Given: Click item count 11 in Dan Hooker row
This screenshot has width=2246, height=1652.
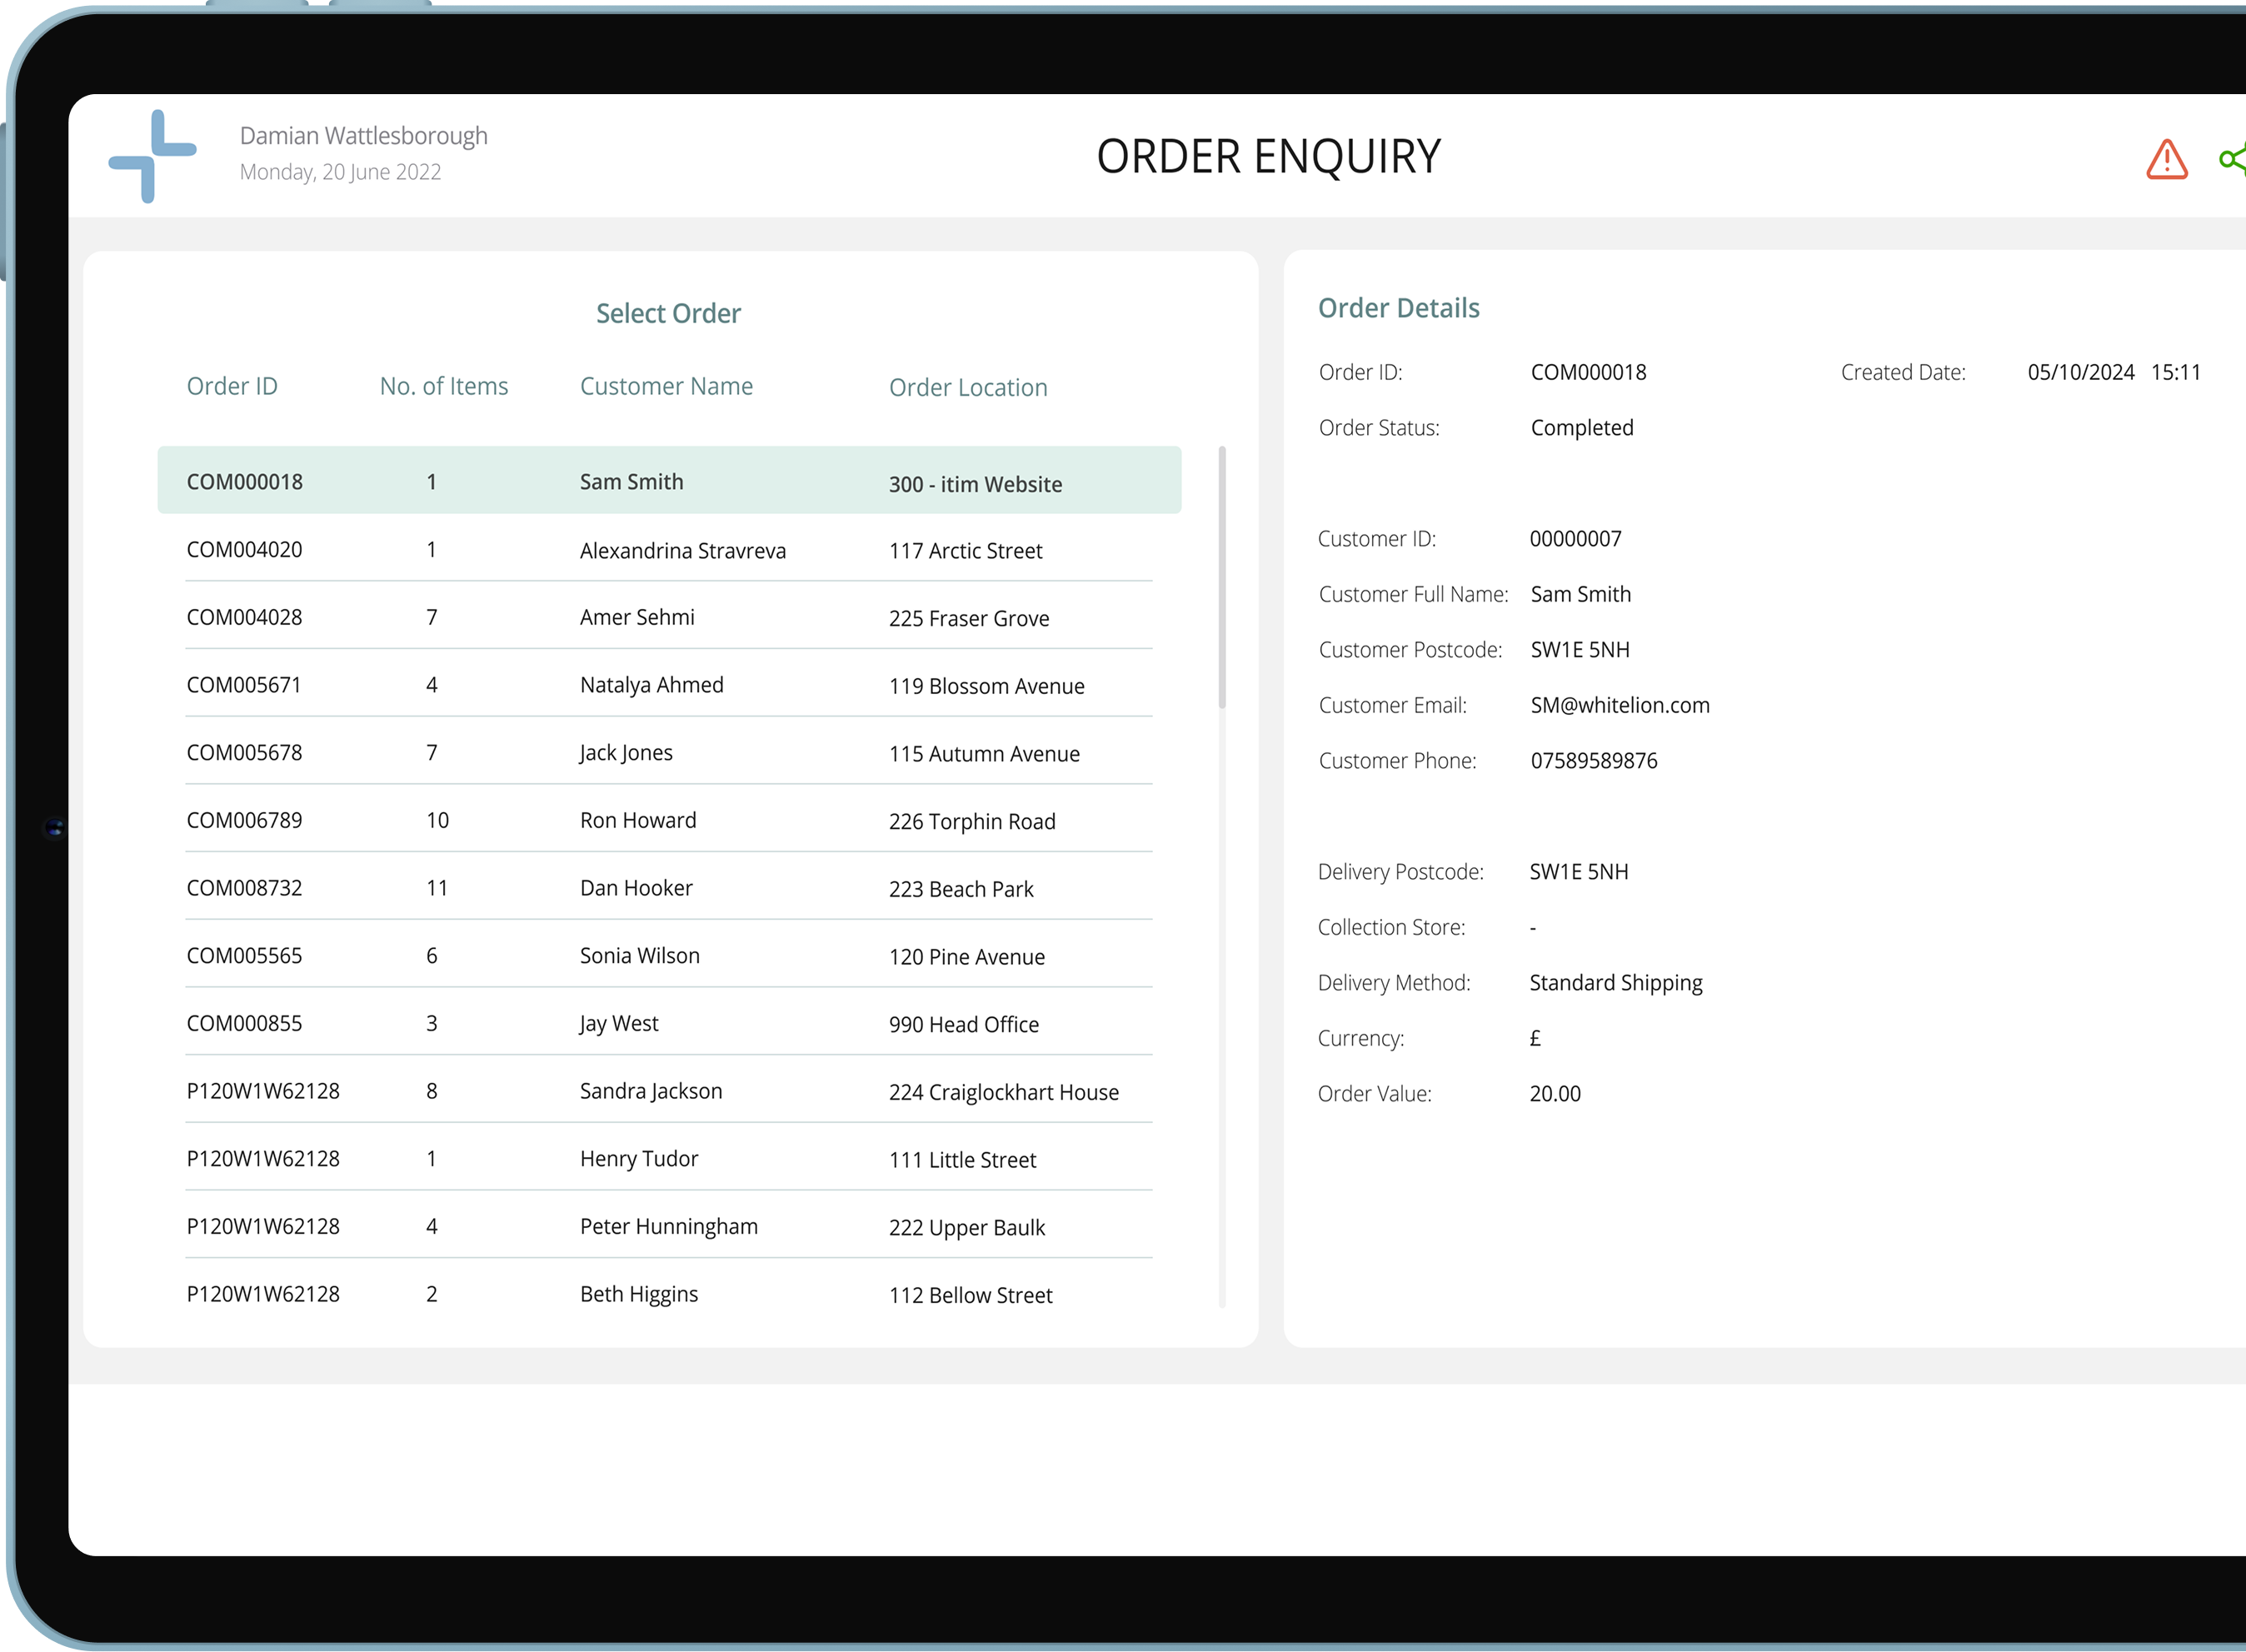Looking at the screenshot, I should [x=437, y=888].
